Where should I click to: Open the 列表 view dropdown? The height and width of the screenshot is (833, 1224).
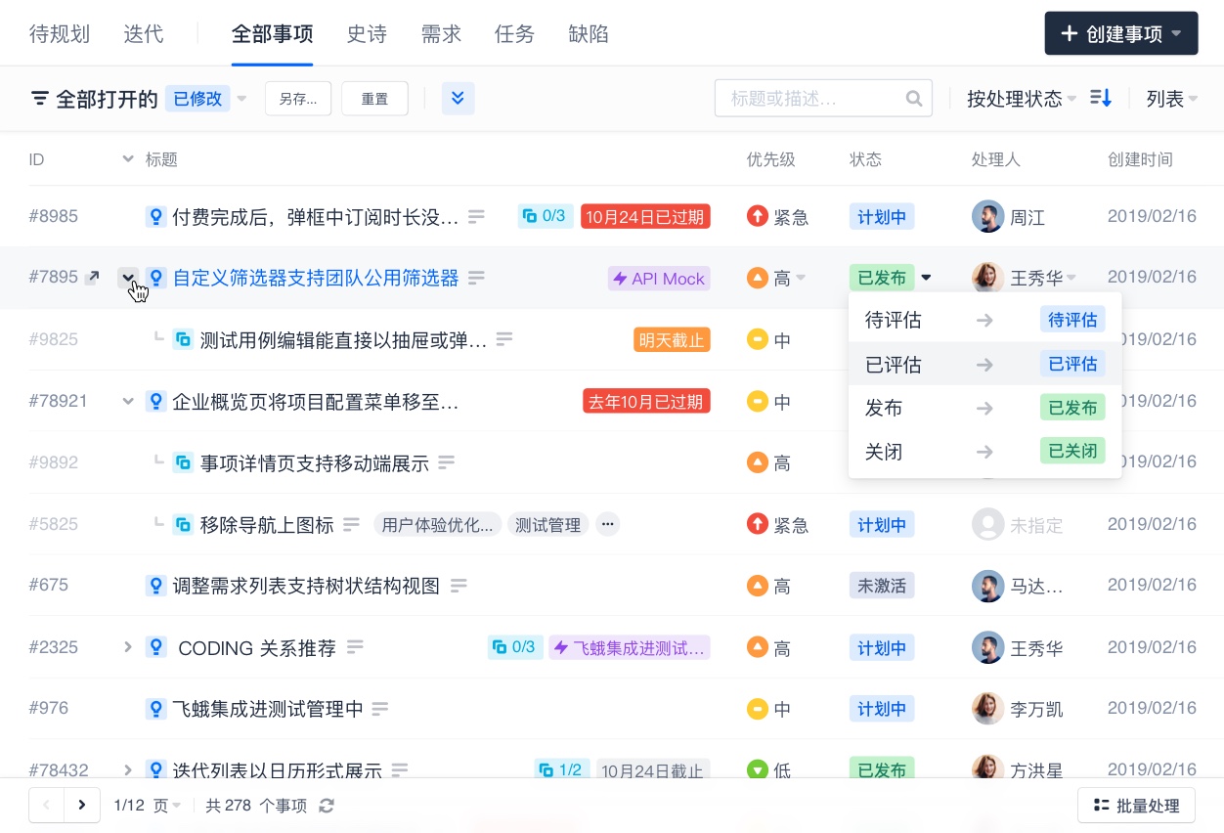pos(1172,99)
